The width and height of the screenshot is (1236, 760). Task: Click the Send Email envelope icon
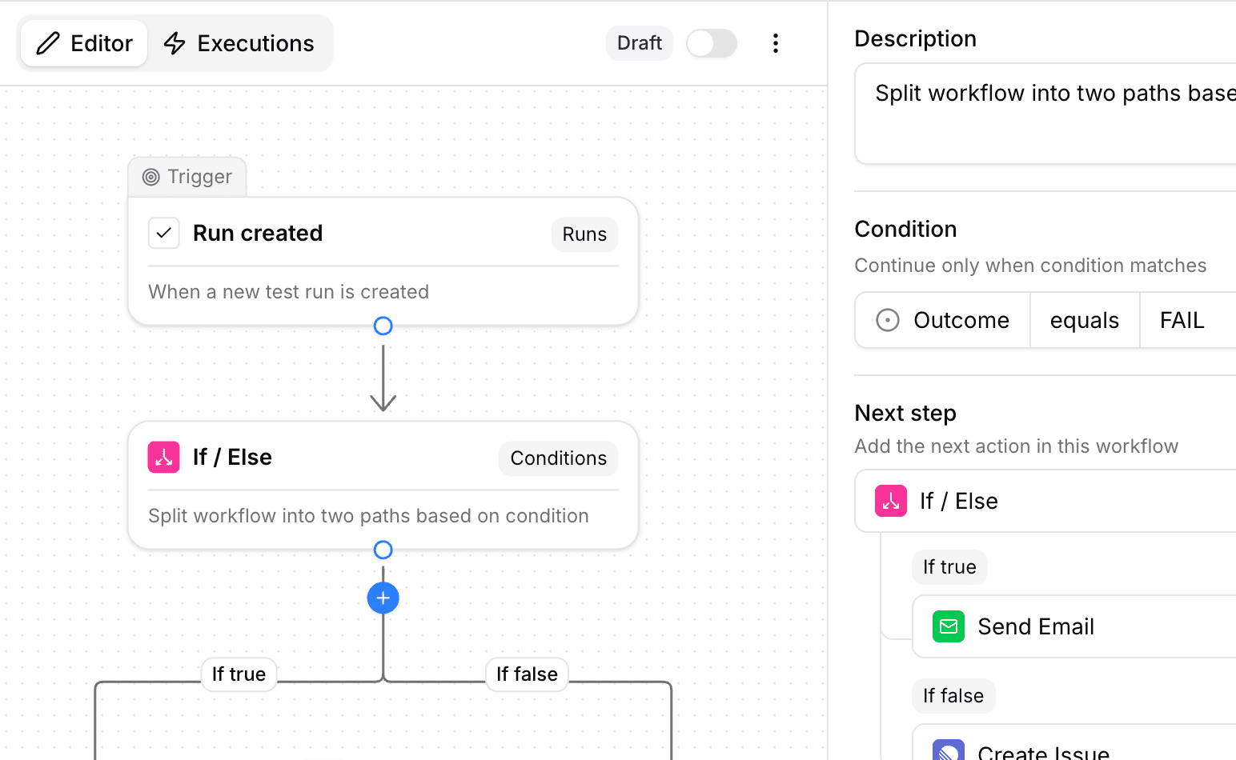(x=948, y=626)
